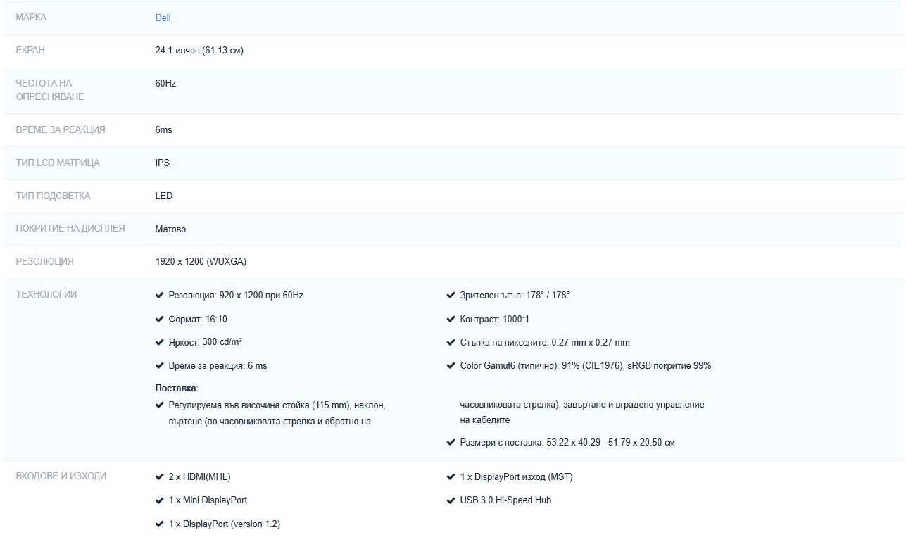This screenshot has height=537, width=906.
Task: Select text 1 x DisplayPort изход (MST)
Action: click(x=516, y=477)
